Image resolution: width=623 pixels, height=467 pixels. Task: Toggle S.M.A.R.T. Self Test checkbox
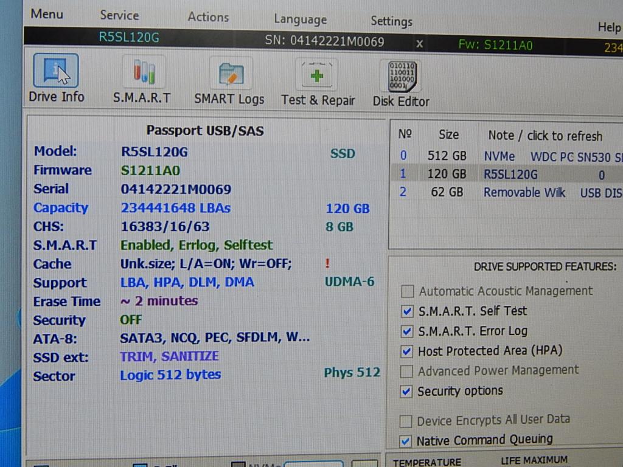tap(407, 311)
